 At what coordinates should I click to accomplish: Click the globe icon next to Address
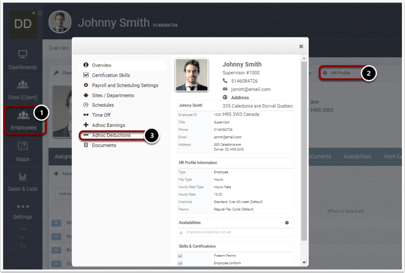coord(225,97)
